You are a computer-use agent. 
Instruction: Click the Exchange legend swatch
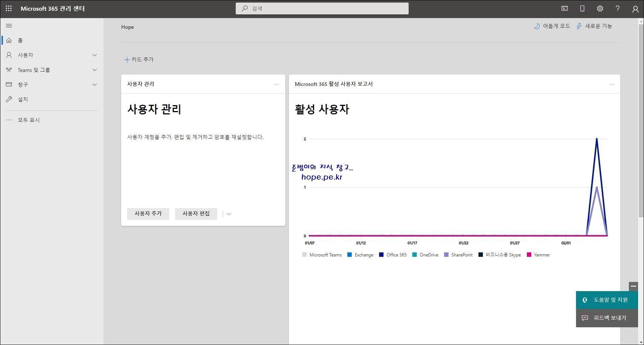pos(350,255)
